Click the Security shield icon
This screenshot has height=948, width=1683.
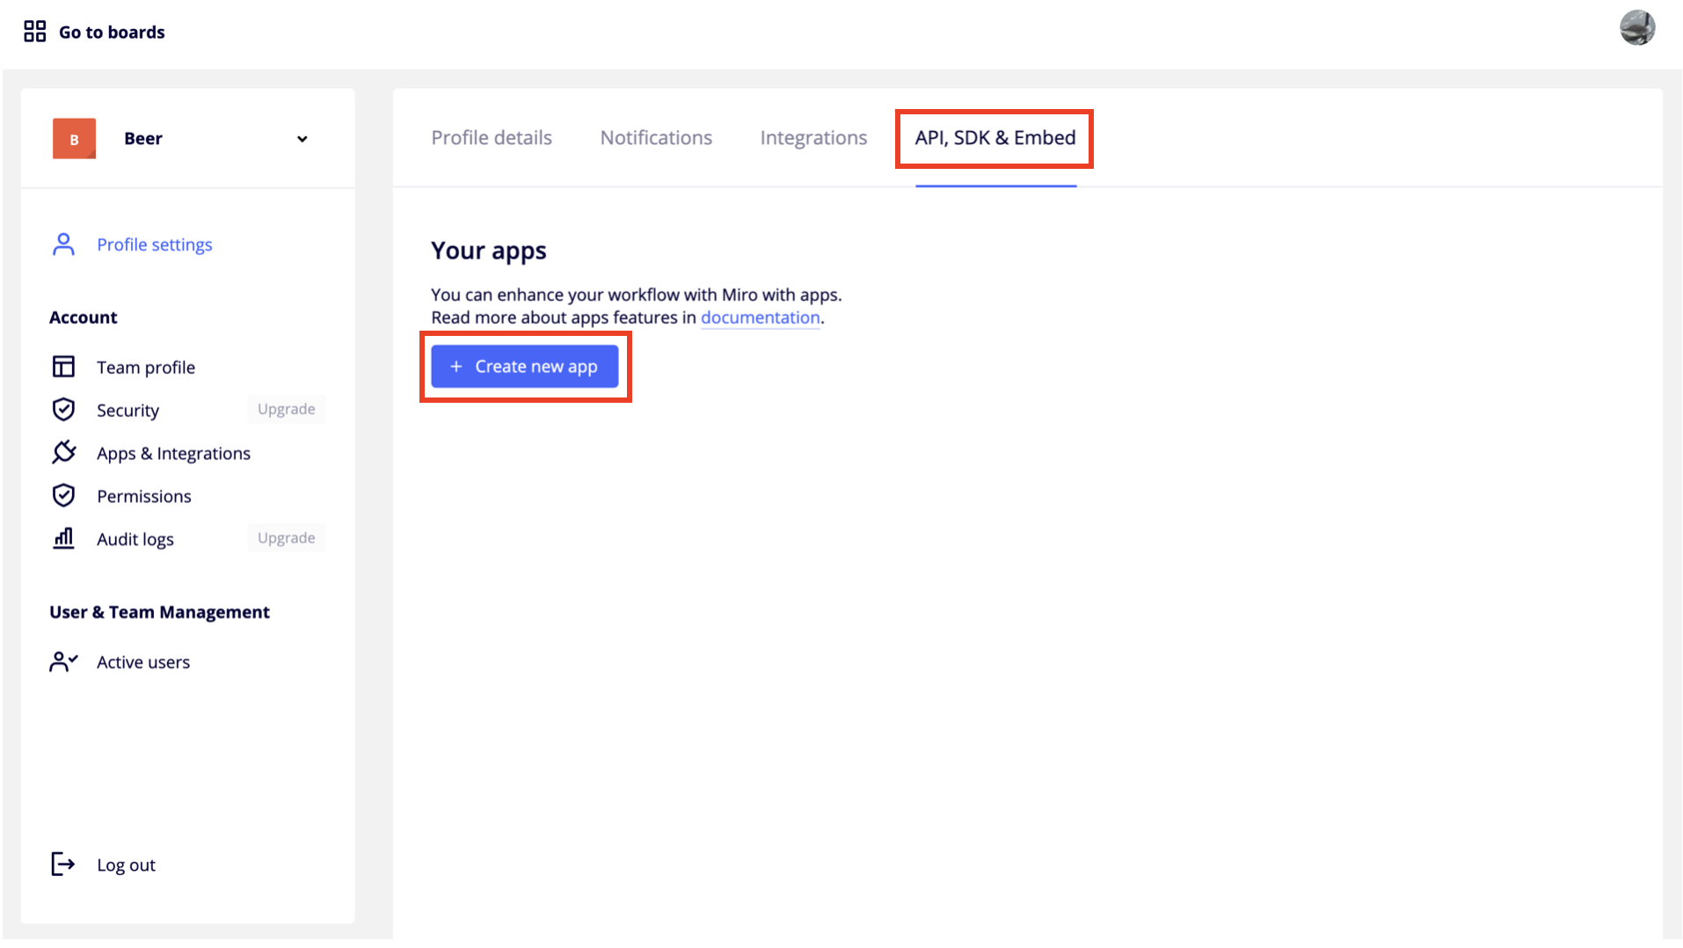63,410
